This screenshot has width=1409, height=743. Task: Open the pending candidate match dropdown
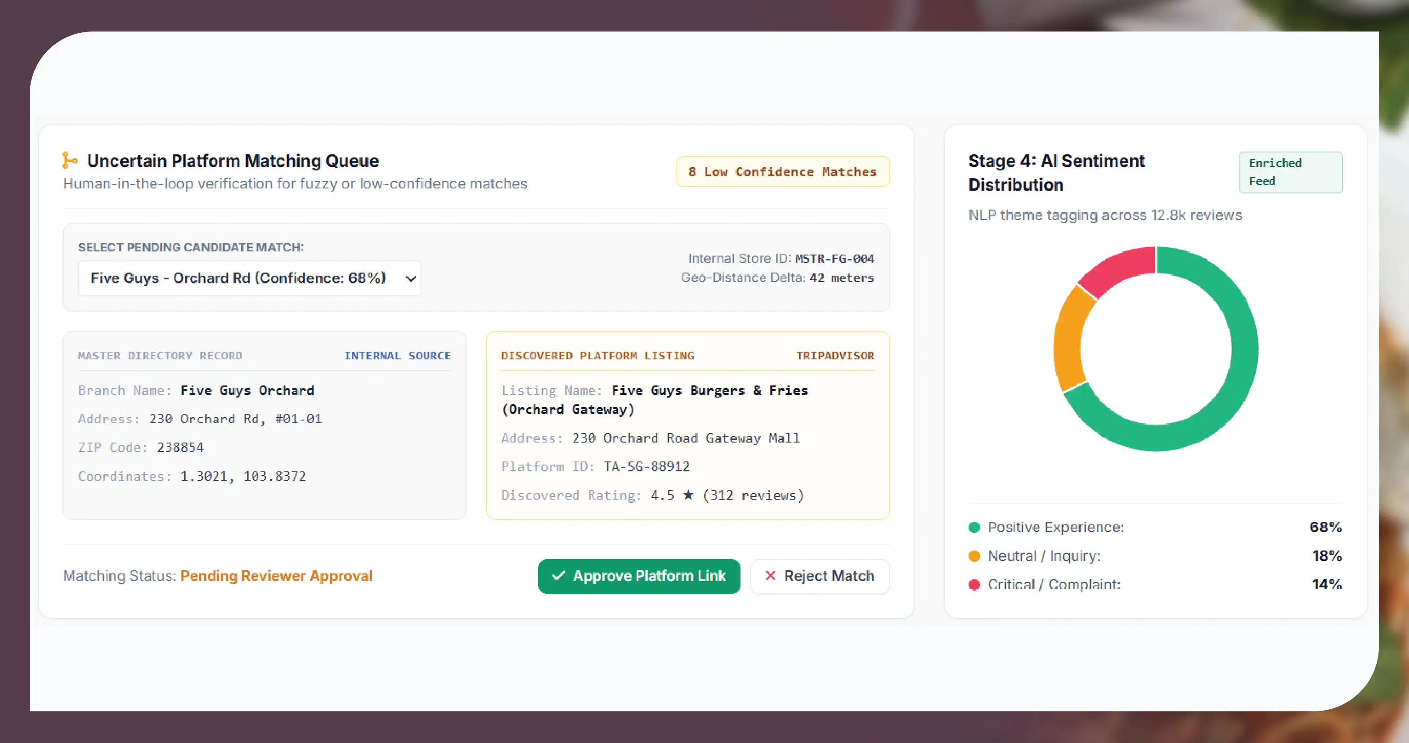pos(249,278)
